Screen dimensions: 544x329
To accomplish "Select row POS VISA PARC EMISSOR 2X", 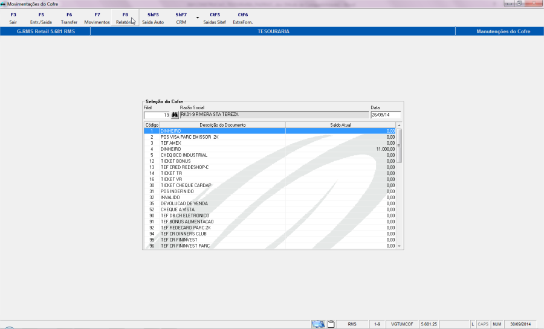I will tap(270, 137).
